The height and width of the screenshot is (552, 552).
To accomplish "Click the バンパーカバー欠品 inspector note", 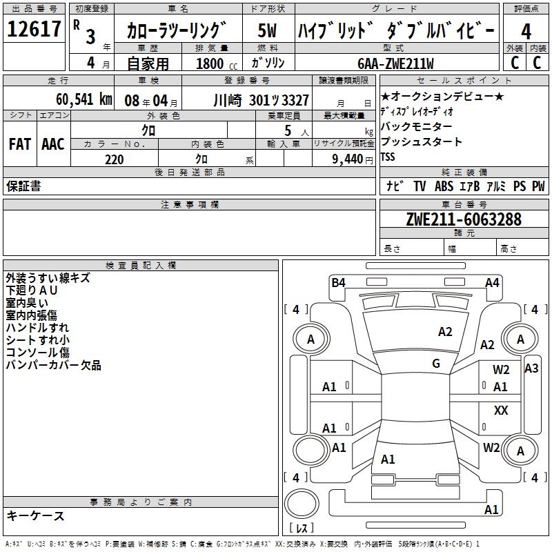I will point(53,366).
